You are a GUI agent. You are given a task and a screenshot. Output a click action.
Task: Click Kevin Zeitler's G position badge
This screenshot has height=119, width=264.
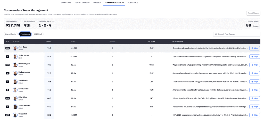coord(7,90)
